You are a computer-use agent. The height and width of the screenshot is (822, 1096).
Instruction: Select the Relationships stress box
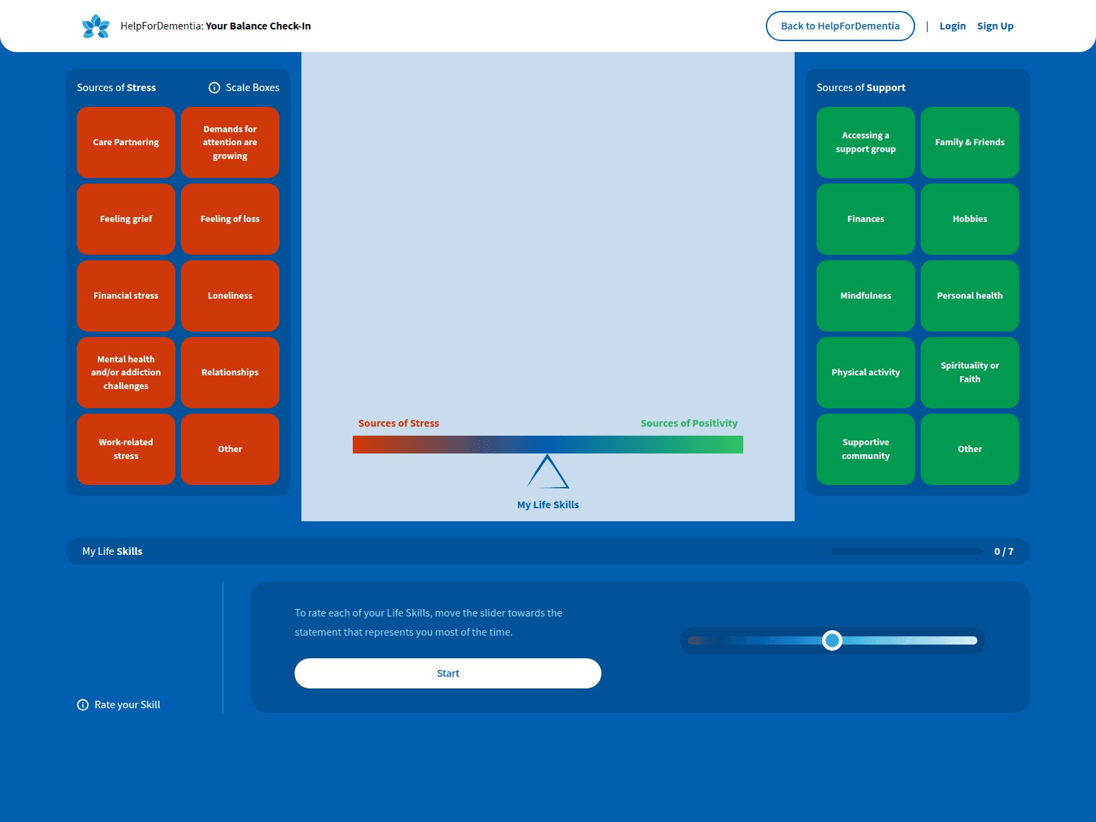(x=230, y=373)
